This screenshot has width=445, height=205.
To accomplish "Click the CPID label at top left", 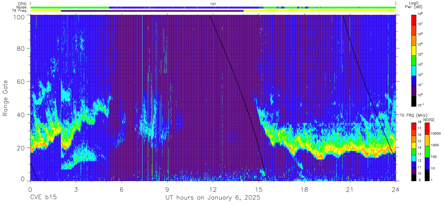I will (22, 4).
